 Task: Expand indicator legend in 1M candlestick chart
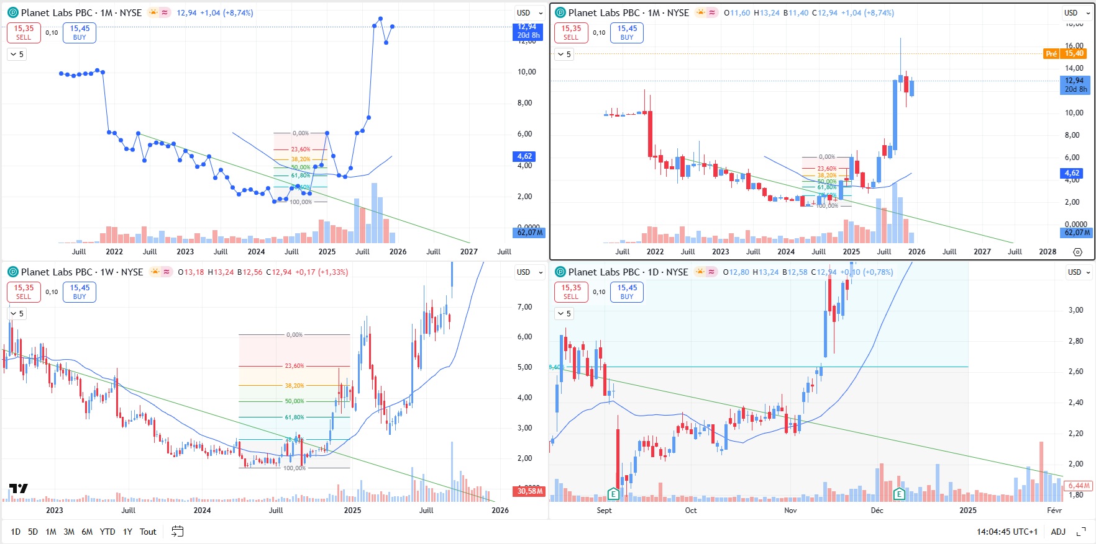(564, 55)
